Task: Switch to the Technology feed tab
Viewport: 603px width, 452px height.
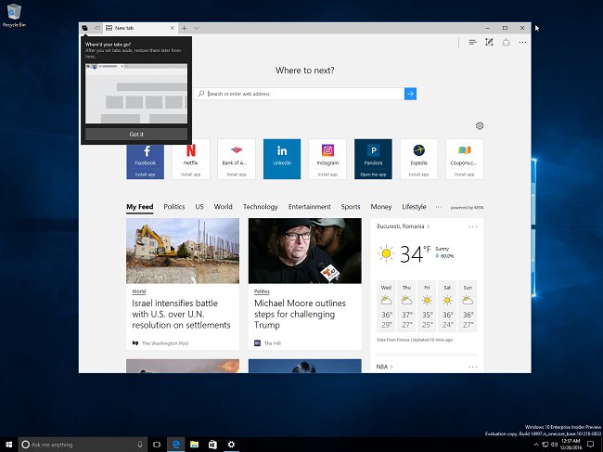Action: pyautogui.click(x=261, y=207)
